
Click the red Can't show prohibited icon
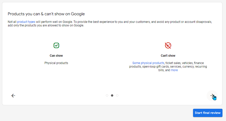click(x=168, y=46)
